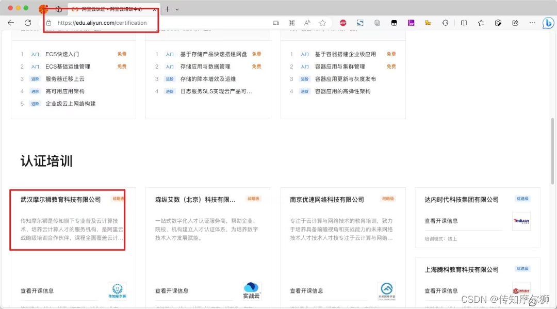Click 查看开课信息 under 森纵艾数 card
The image size is (557, 309).
[172, 290]
